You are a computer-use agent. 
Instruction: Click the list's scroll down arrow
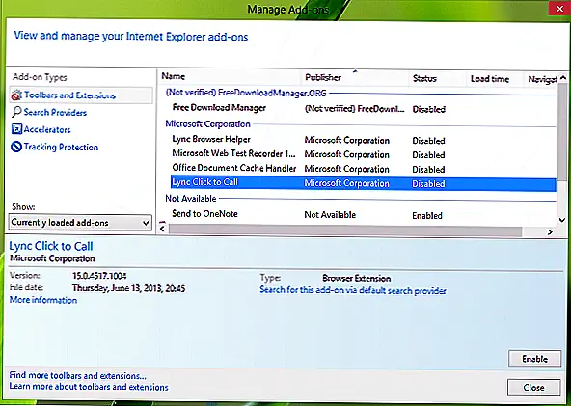tap(562, 220)
